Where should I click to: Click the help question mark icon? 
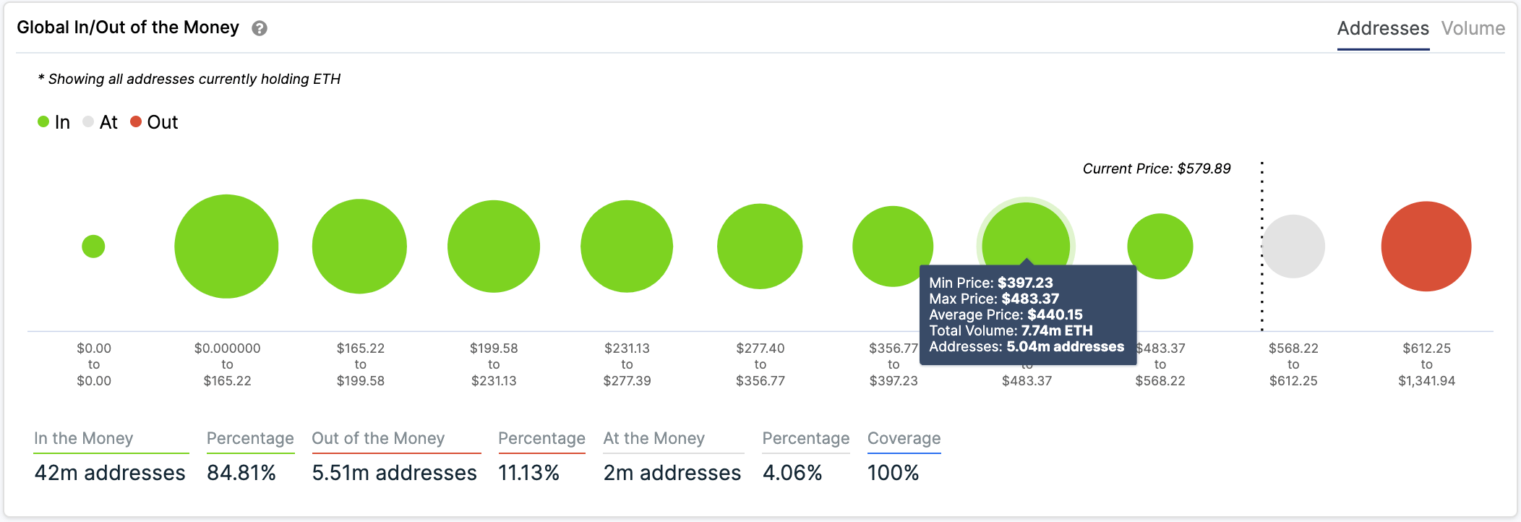tap(260, 28)
